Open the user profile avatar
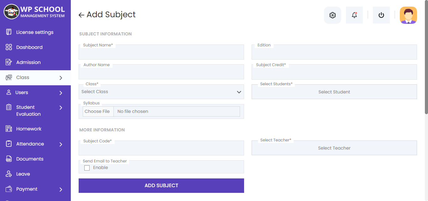 (x=408, y=15)
